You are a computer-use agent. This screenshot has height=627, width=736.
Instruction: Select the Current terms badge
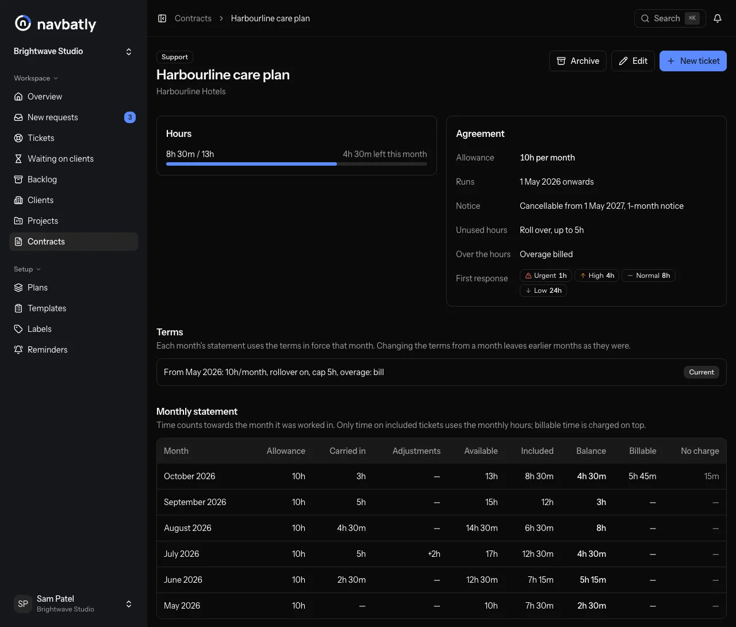click(701, 372)
